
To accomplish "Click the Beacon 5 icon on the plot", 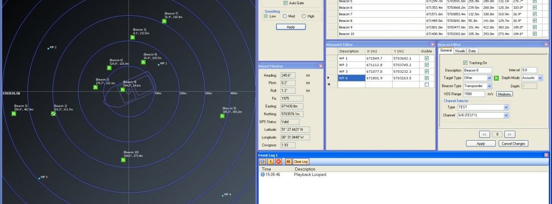I will pos(95,87).
